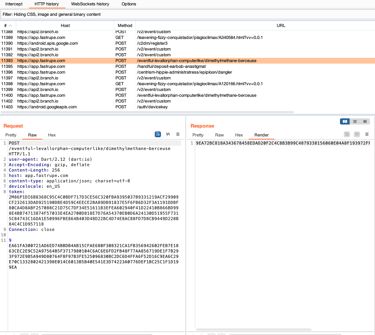Select row with A120166.html URL
Screen dimensions: 375x335
pos(187,84)
